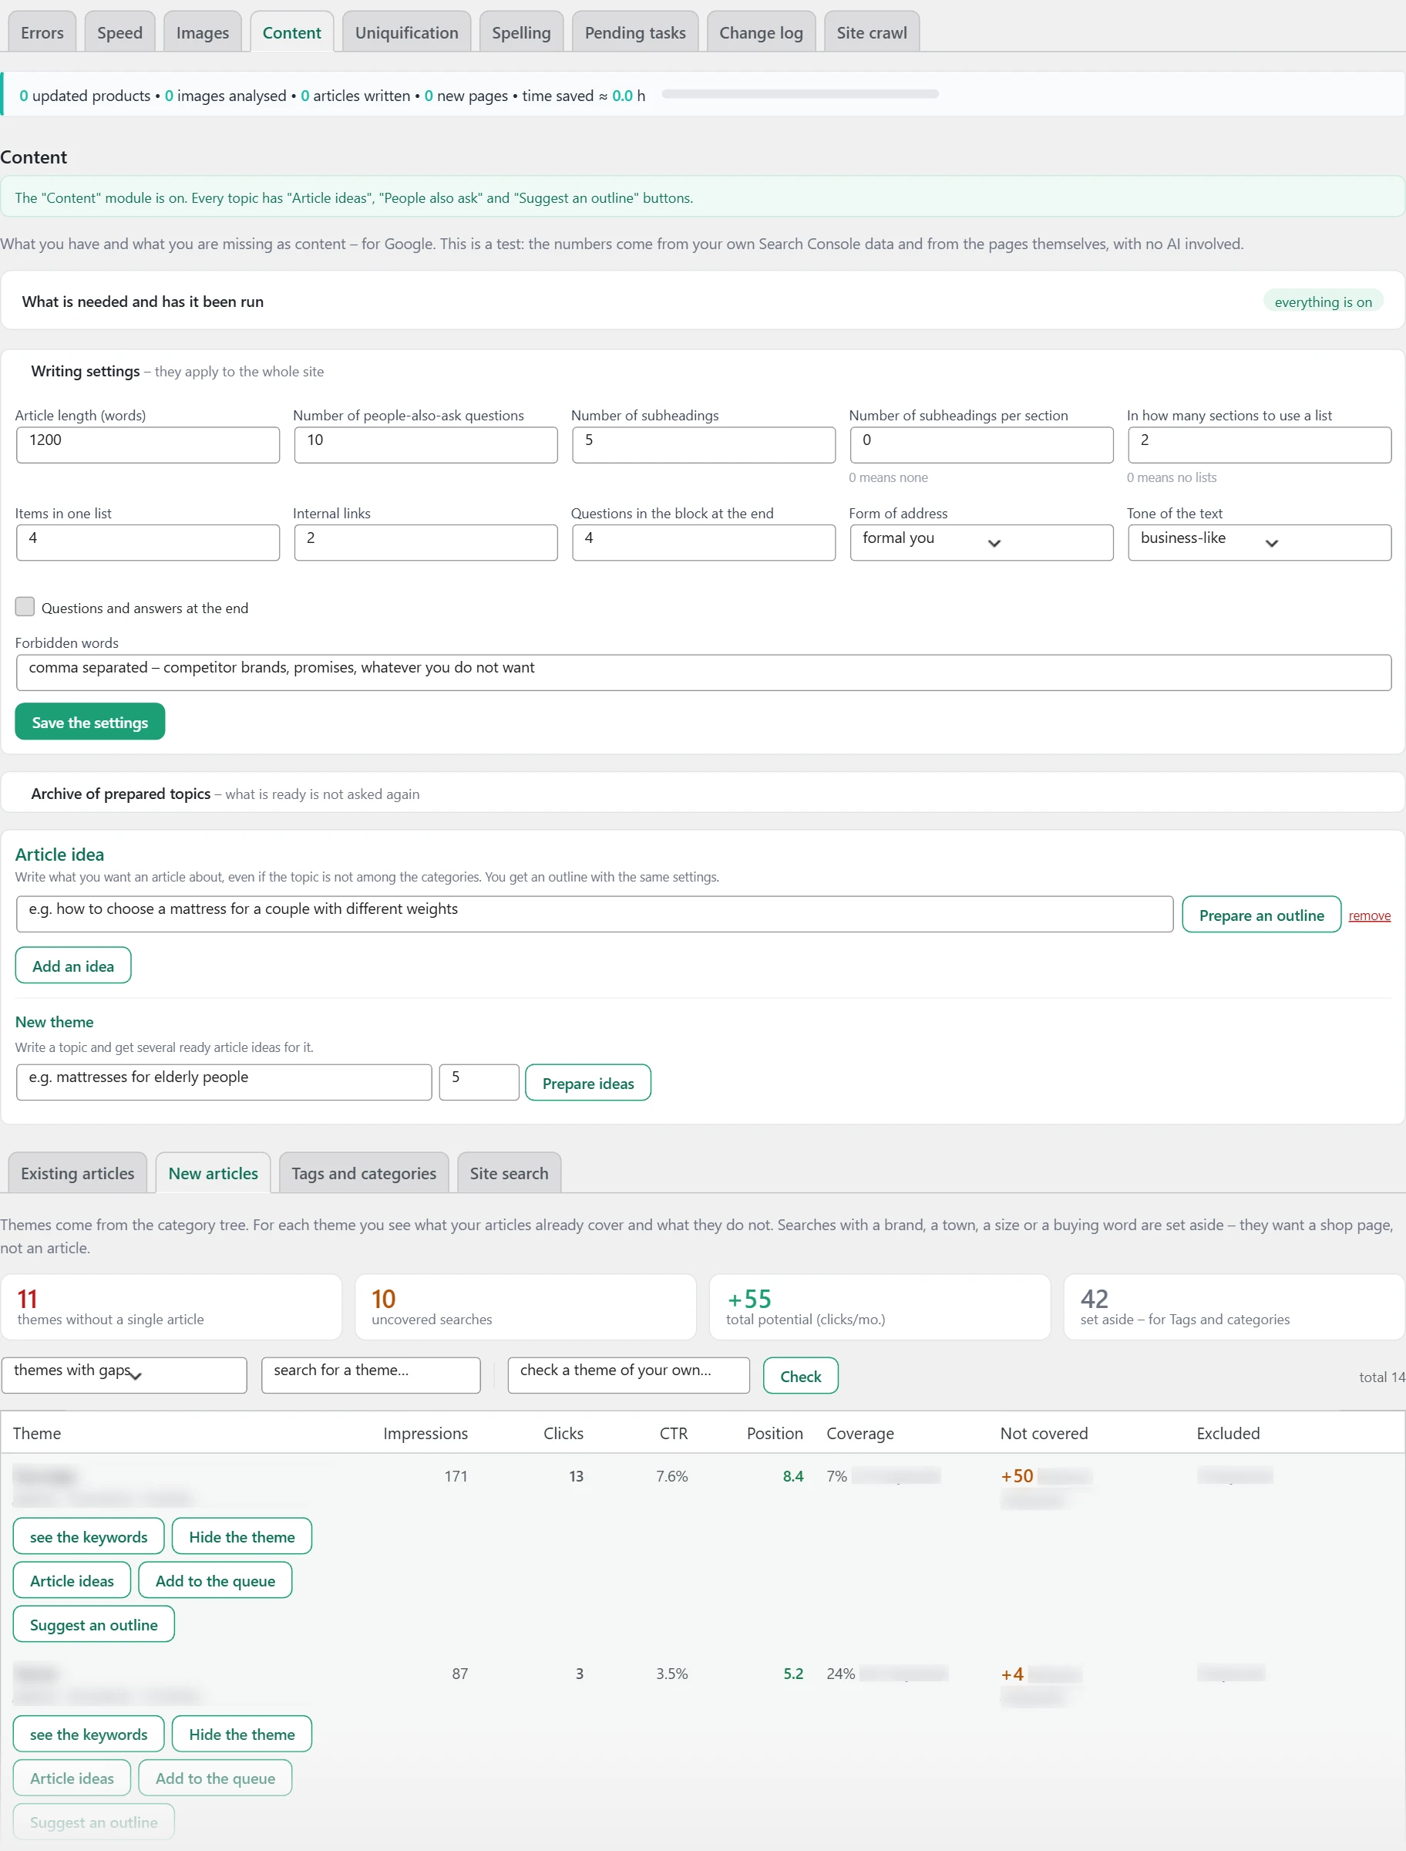
Task: Click the Check button next to own theme field
Action: tap(800, 1375)
